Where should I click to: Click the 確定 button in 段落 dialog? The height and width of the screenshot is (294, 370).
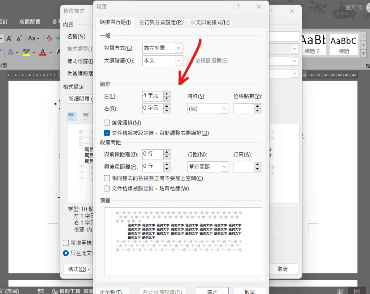pos(212,291)
